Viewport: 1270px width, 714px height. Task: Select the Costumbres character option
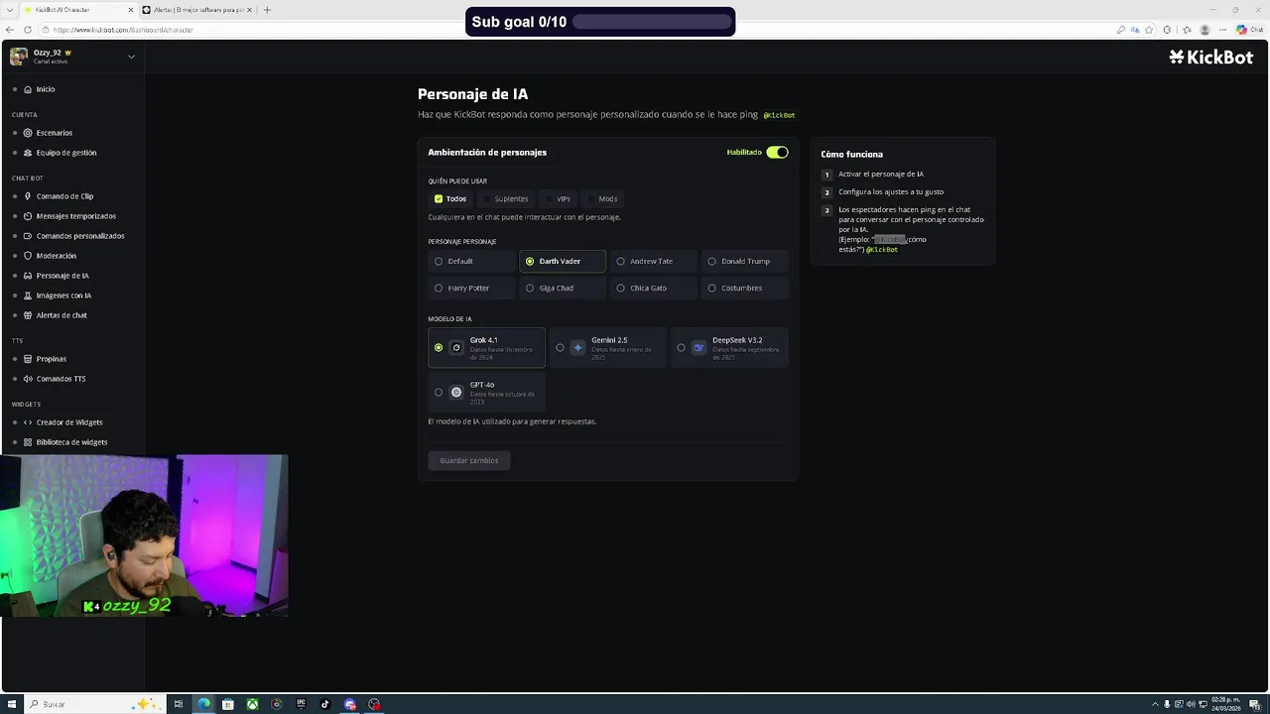[745, 288]
